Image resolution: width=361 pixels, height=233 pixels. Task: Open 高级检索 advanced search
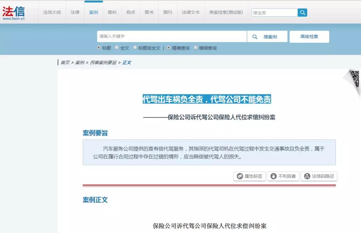(x=309, y=37)
